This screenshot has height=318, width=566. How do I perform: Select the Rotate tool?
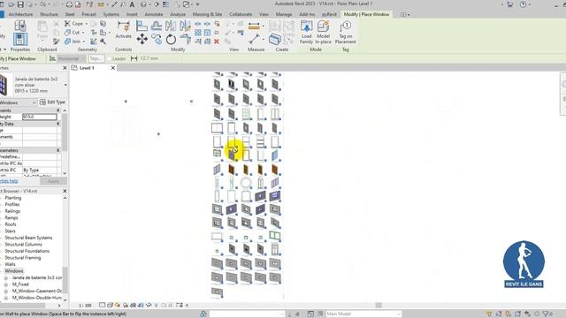[171, 39]
